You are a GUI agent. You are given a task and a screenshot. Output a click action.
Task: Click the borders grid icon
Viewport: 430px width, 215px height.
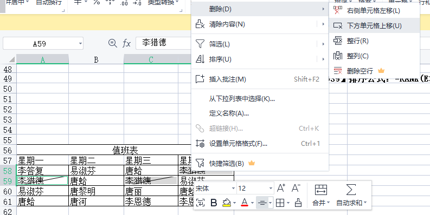point(280,203)
